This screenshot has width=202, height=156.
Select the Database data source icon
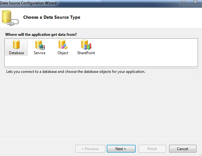click(16, 45)
